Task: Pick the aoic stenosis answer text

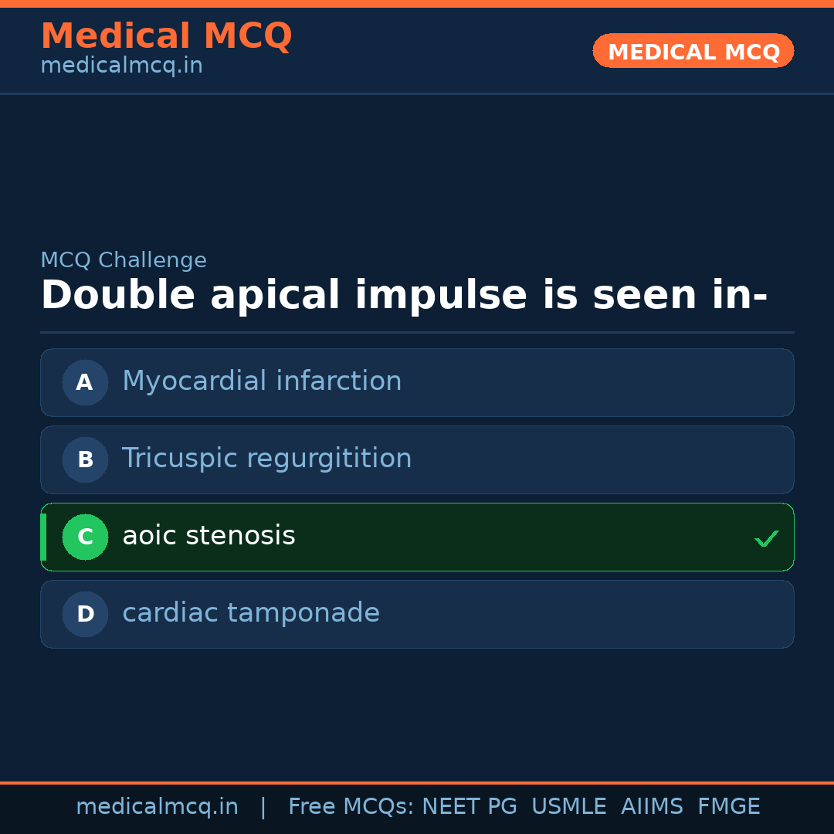Action: pos(208,536)
